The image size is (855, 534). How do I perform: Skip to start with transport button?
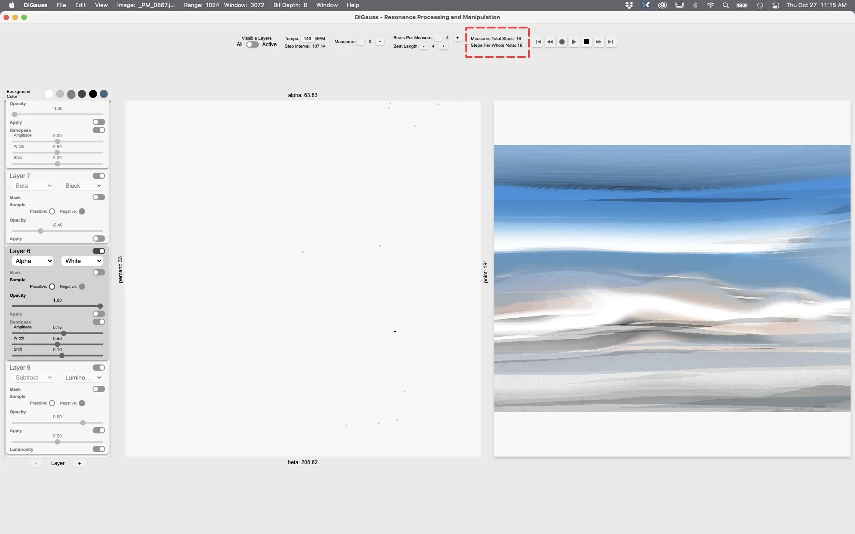click(538, 42)
